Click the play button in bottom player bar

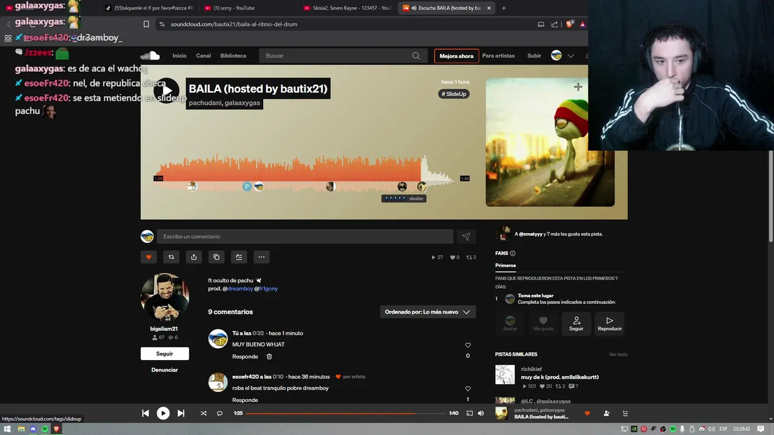(163, 413)
